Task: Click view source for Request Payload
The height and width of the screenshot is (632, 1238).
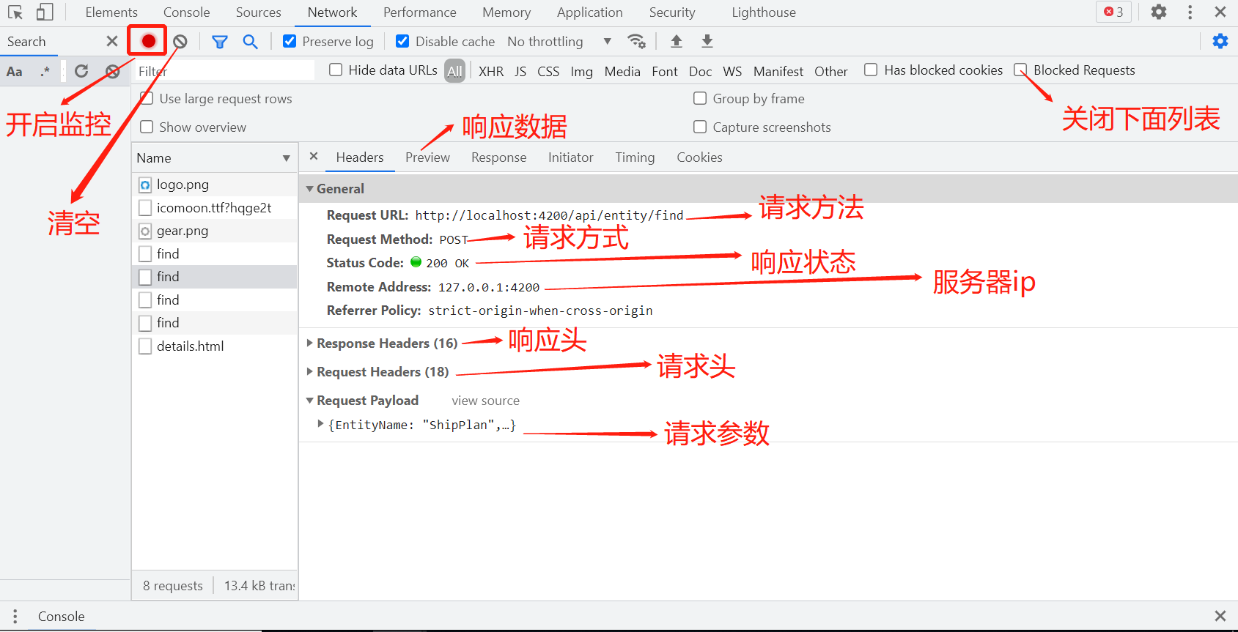Action: click(x=486, y=401)
